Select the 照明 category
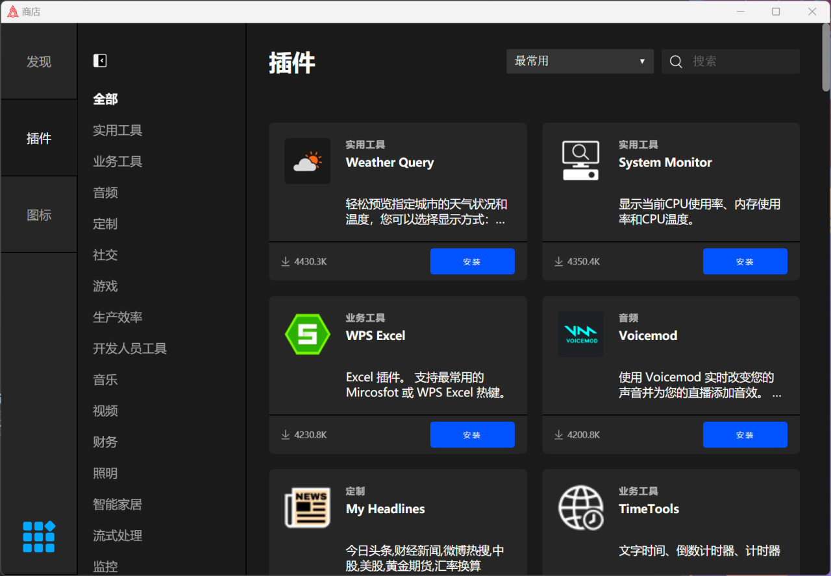The image size is (831, 576). click(x=105, y=472)
